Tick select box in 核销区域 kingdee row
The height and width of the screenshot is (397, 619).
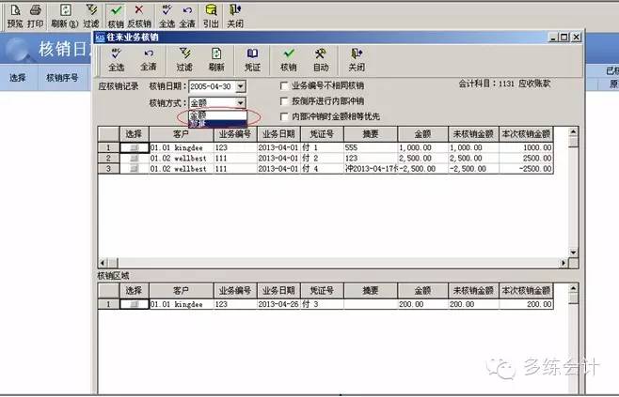click(x=135, y=304)
